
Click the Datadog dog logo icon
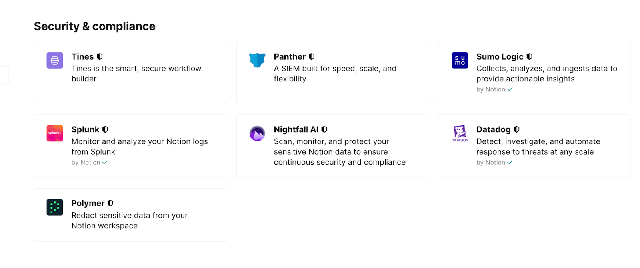pyautogui.click(x=460, y=133)
